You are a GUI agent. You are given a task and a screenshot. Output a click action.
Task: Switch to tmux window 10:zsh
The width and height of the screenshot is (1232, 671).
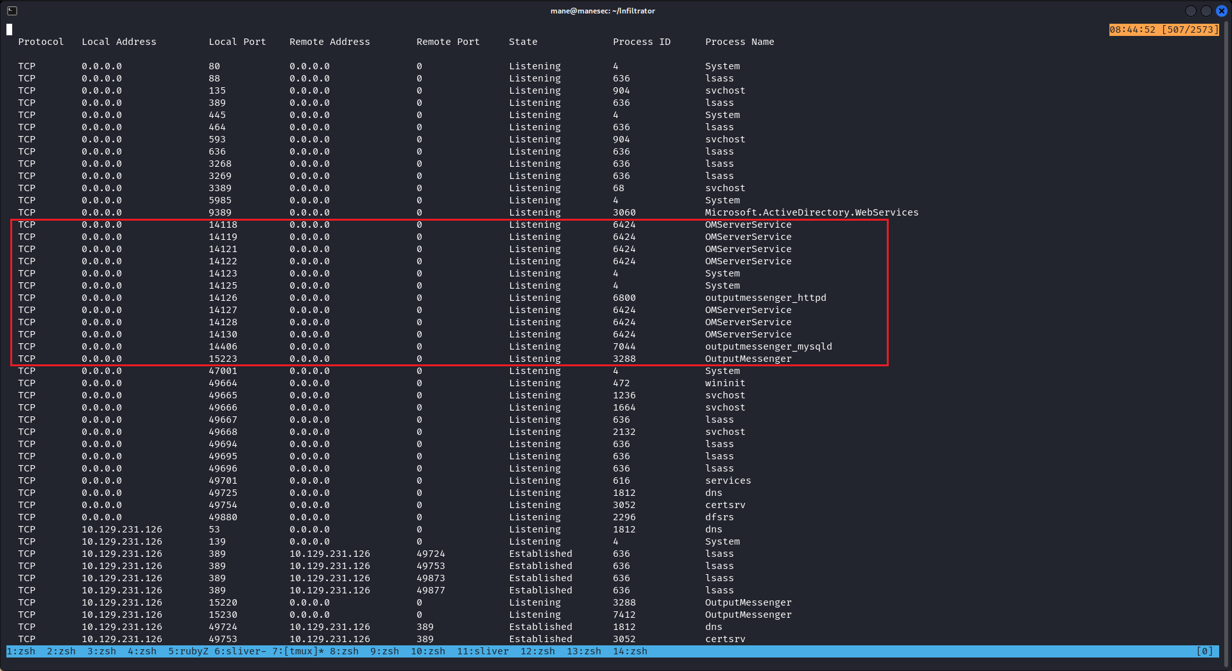[428, 651]
